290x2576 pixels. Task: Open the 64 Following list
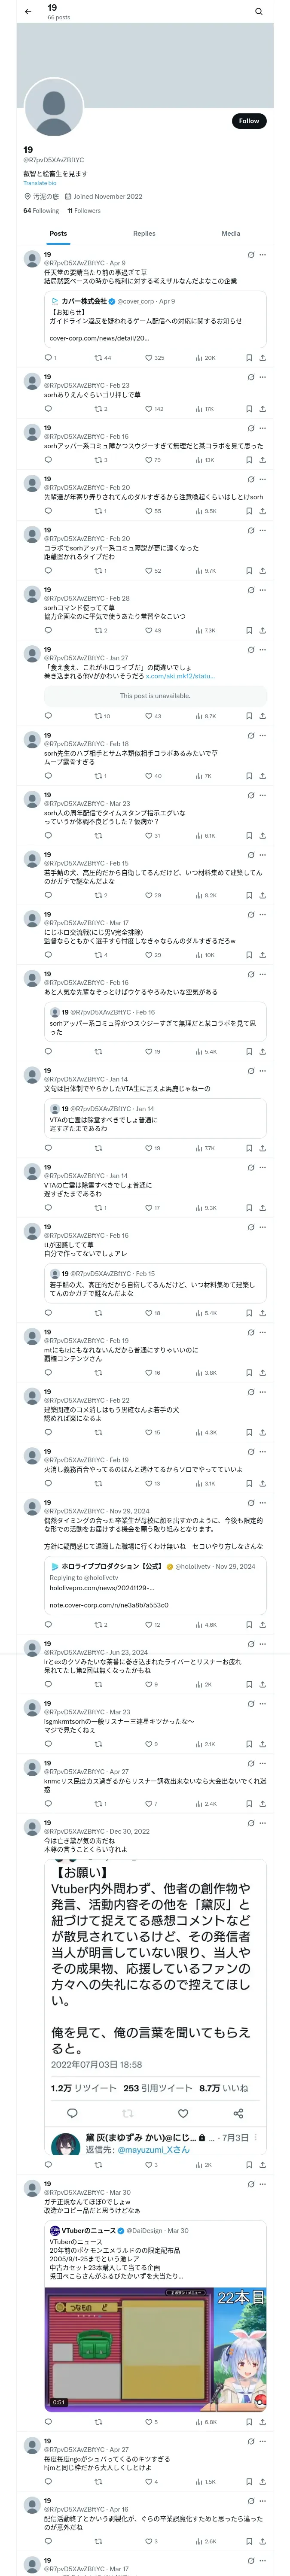pos(41,211)
